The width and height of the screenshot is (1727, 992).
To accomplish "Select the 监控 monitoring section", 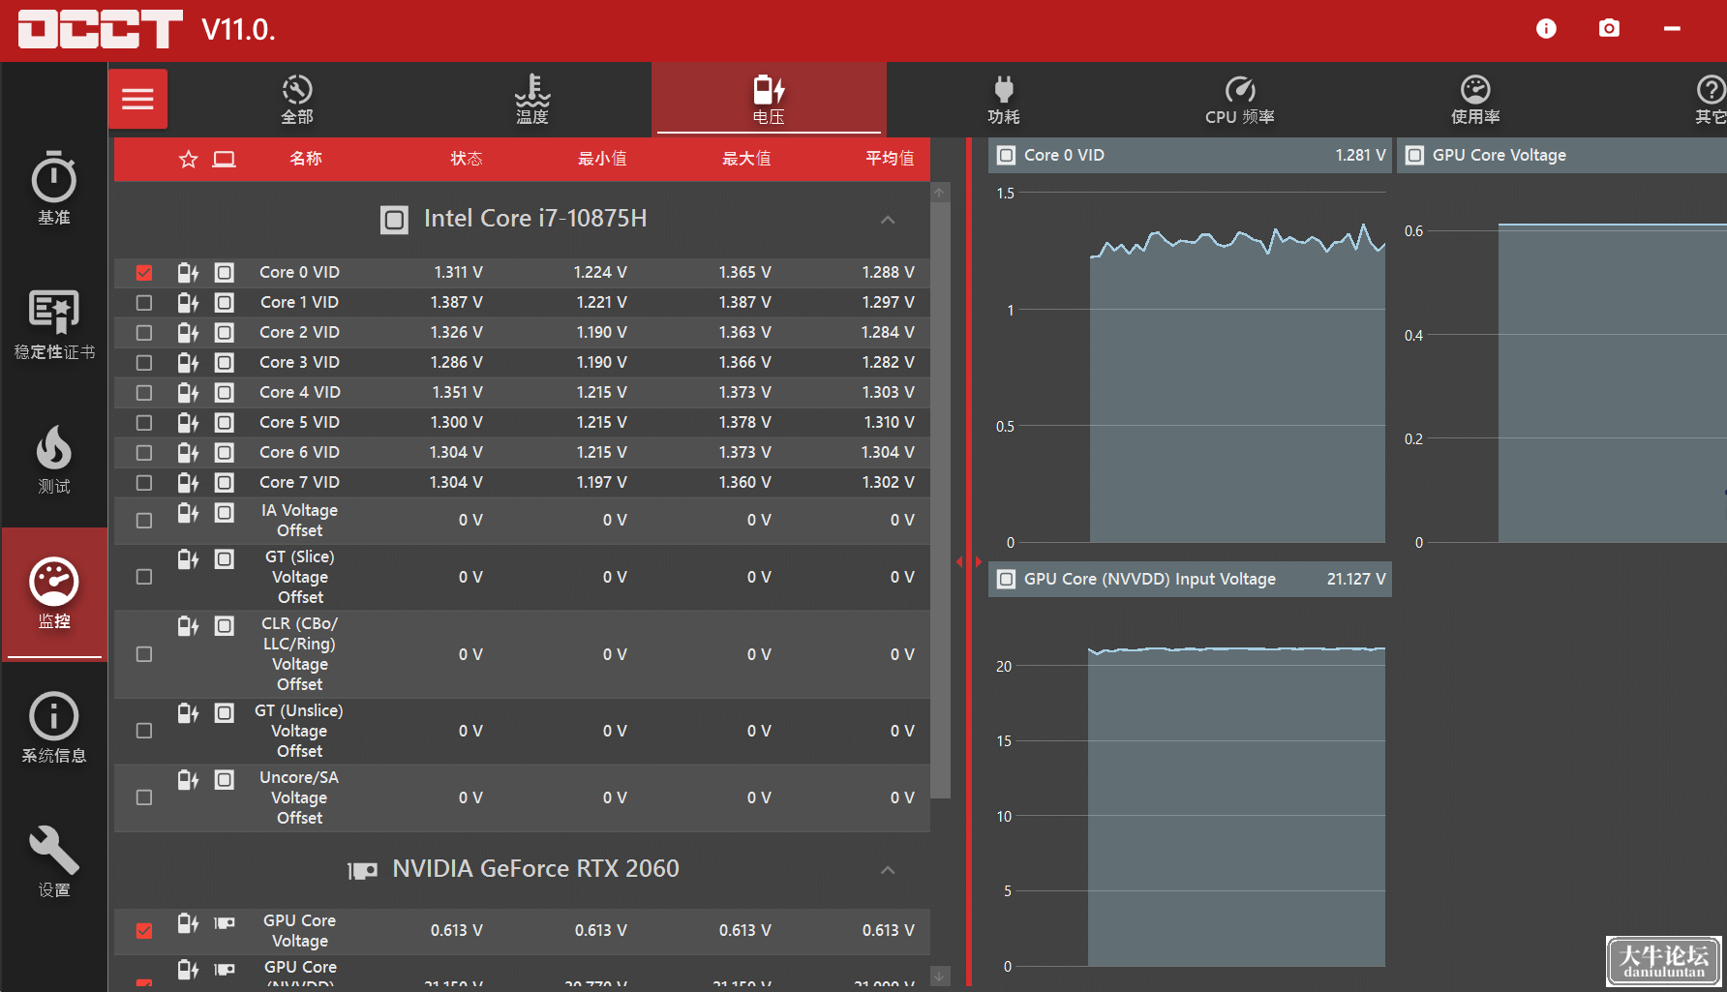I will (54, 593).
